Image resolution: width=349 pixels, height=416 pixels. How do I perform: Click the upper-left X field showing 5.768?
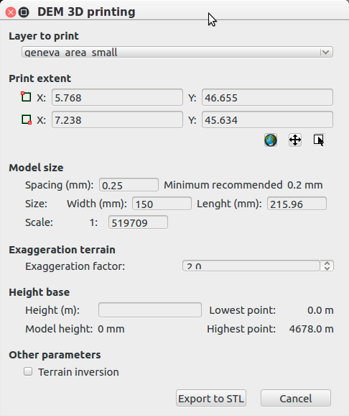tap(117, 97)
